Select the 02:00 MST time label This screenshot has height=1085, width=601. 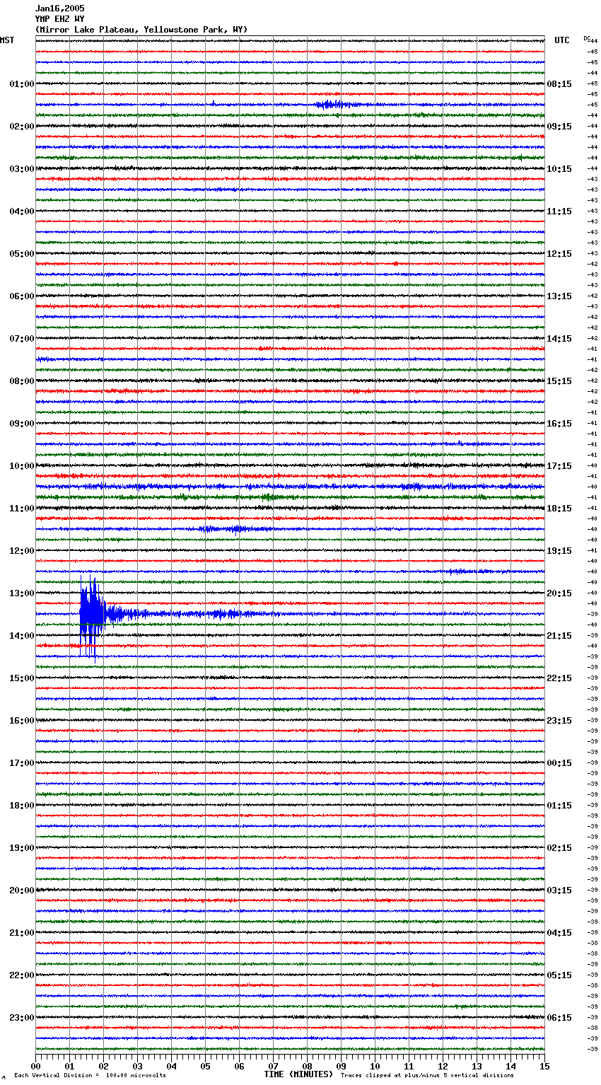click(x=22, y=127)
